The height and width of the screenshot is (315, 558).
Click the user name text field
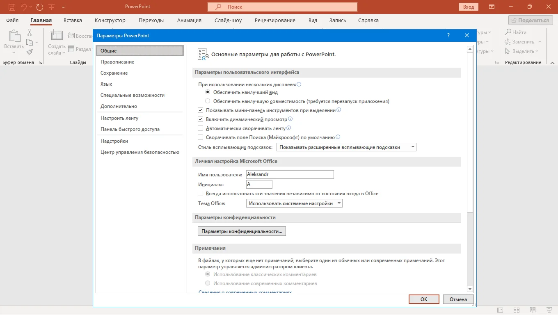[x=290, y=174]
